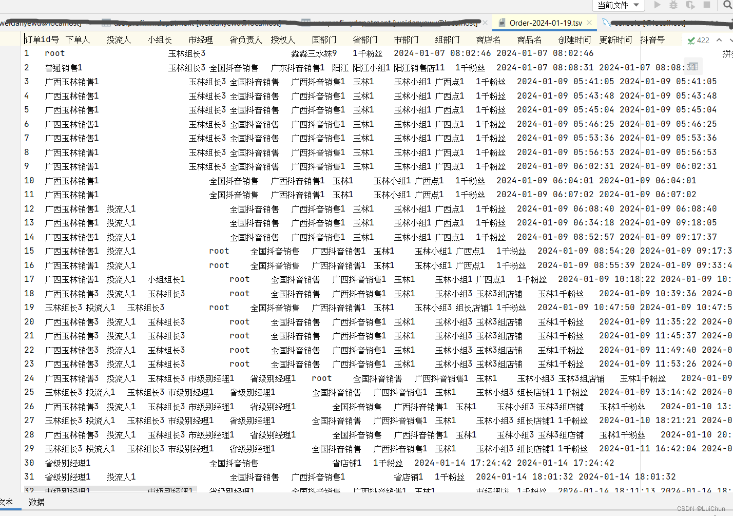Open Search Everywhere via the magnifier icon
733x516 pixels.
(727, 6)
